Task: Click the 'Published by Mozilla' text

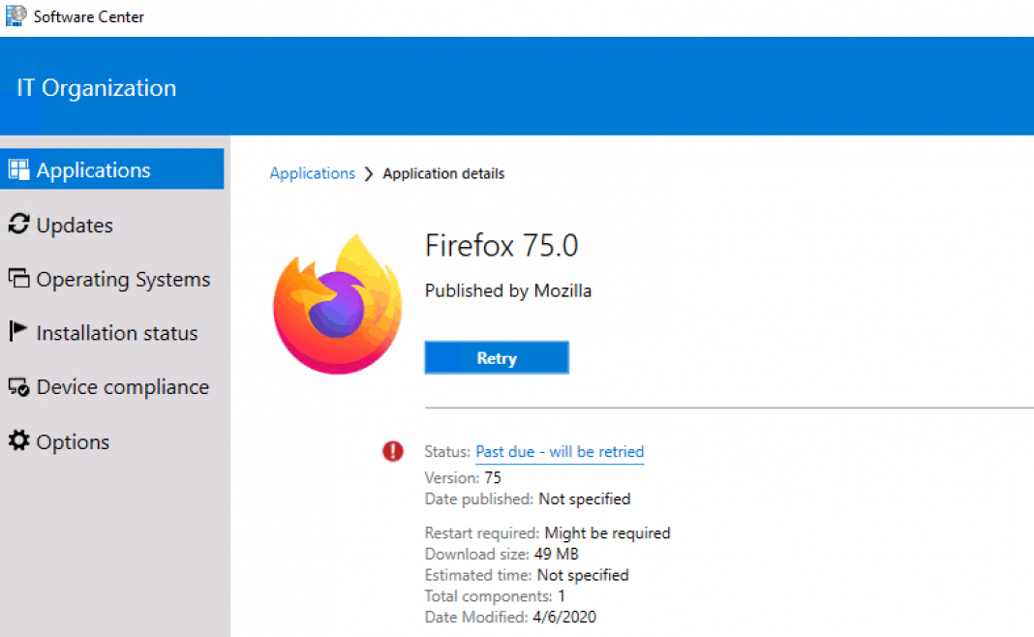Action: pyautogui.click(x=508, y=290)
